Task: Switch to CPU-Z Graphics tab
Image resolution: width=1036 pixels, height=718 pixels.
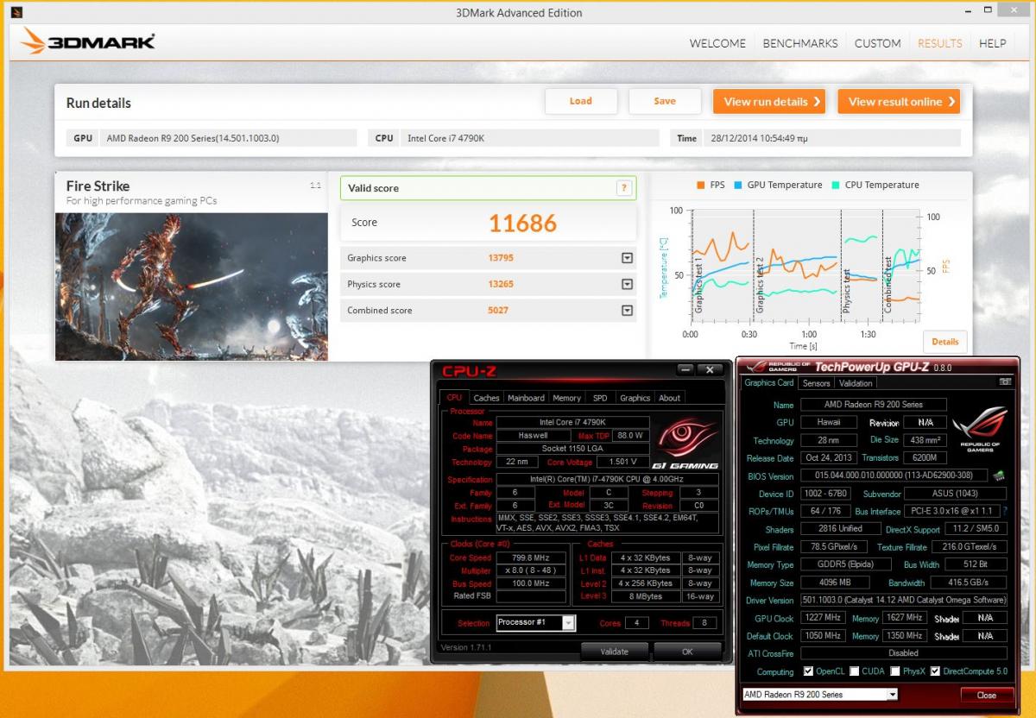Action: click(x=635, y=398)
